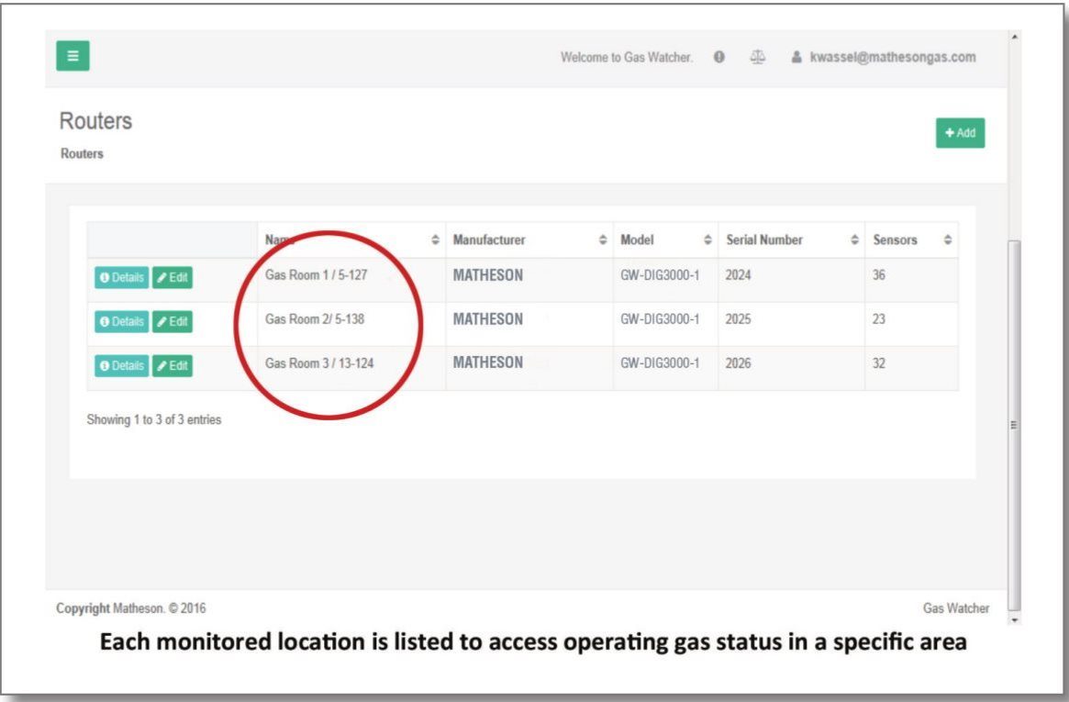This screenshot has height=702, width=1069.
Task: Sort by Serial Number column arrows
Action: 854,240
